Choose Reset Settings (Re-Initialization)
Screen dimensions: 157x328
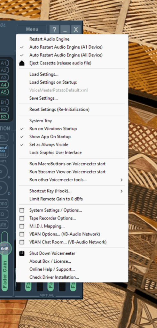72,110
